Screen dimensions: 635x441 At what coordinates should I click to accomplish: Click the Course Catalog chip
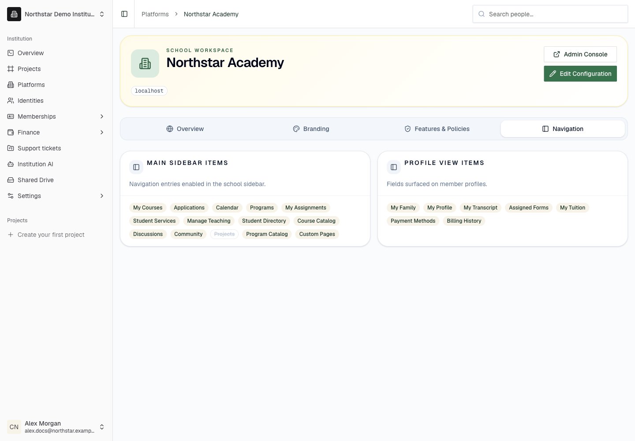coord(316,221)
